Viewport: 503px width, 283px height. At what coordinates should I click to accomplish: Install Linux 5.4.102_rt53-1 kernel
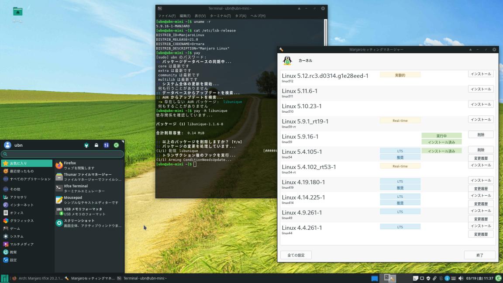pos(481,165)
